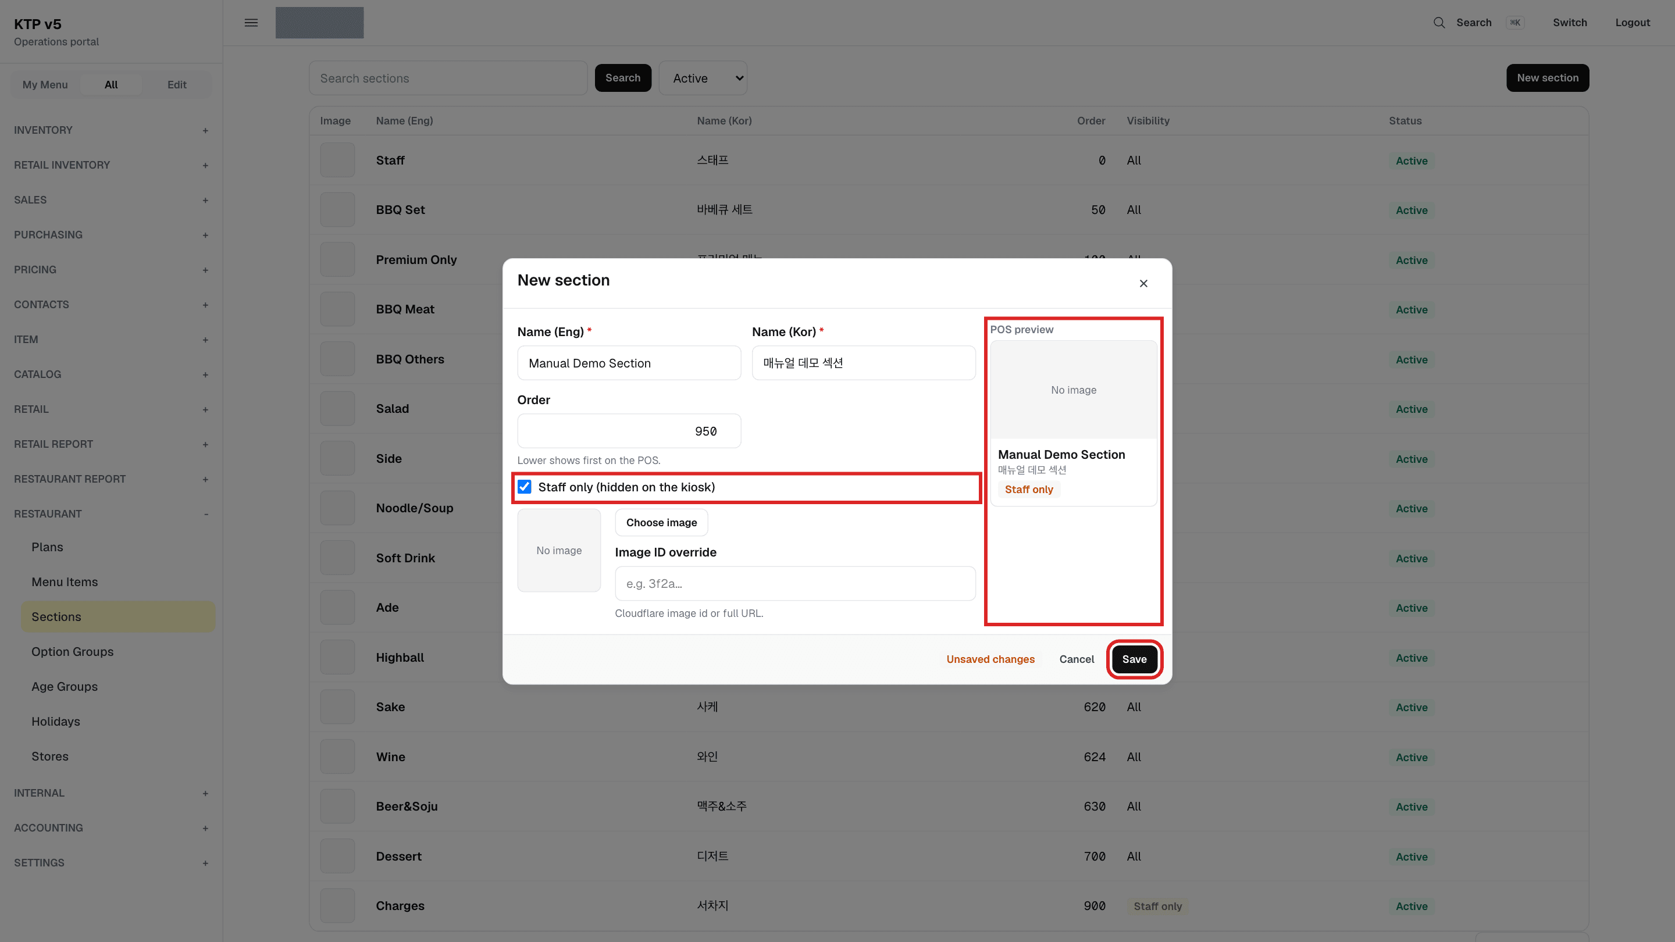Expand the SETTINGS plus icon

click(x=205, y=863)
